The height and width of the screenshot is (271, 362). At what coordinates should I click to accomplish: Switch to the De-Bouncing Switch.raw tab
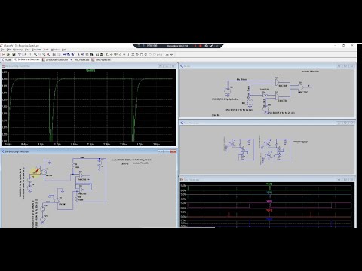tap(55, 60)
